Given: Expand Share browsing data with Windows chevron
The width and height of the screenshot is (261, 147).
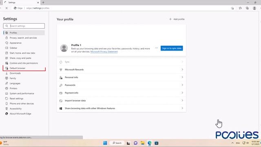Looking at the screenshot, I should (182, 108).
